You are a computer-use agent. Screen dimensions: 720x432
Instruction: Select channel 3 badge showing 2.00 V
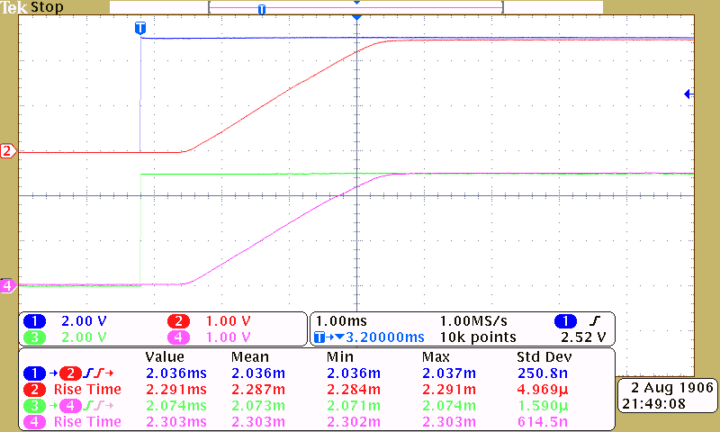point(34,337)
